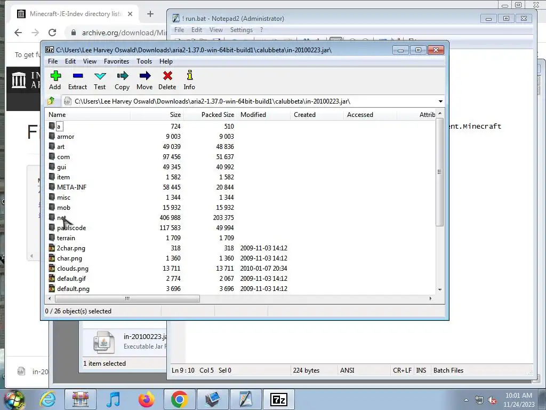Click the Move toolbar icon
The image size is (546, 410).
pyautogui.click(x=144, y=81)
